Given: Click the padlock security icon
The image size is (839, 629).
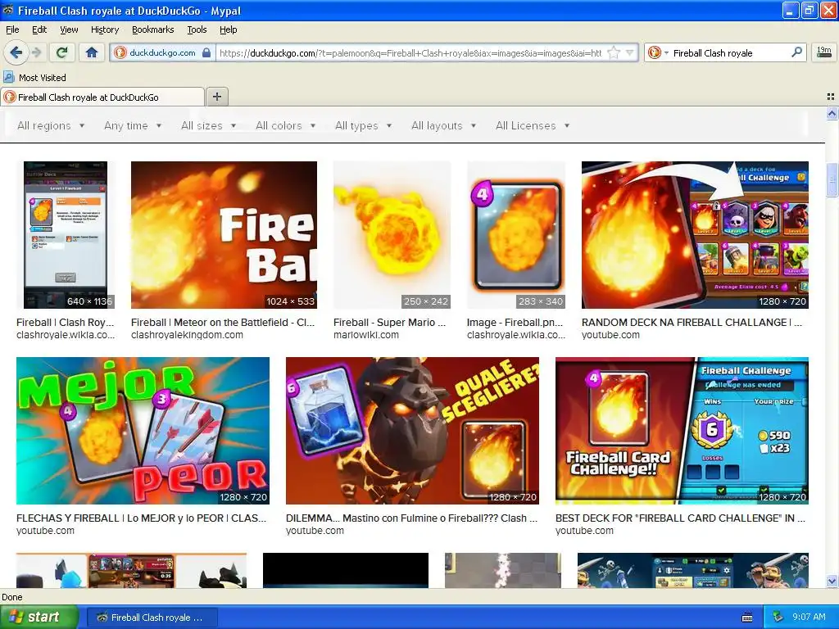Looking at the screenshot, I should [206, 52].
